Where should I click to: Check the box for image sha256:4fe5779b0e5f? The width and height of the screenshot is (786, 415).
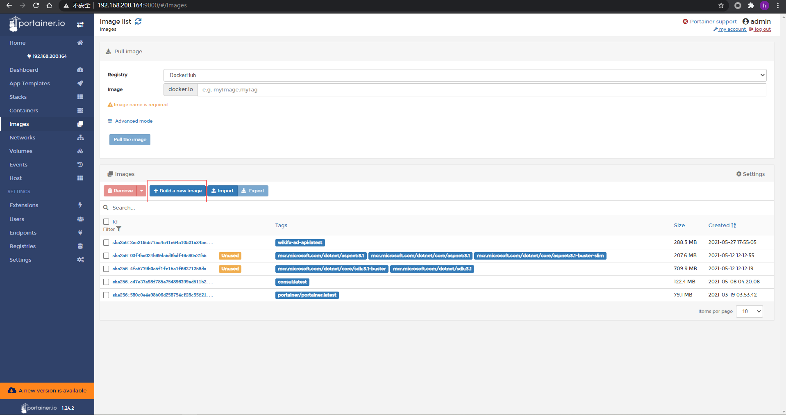[106, 269]
